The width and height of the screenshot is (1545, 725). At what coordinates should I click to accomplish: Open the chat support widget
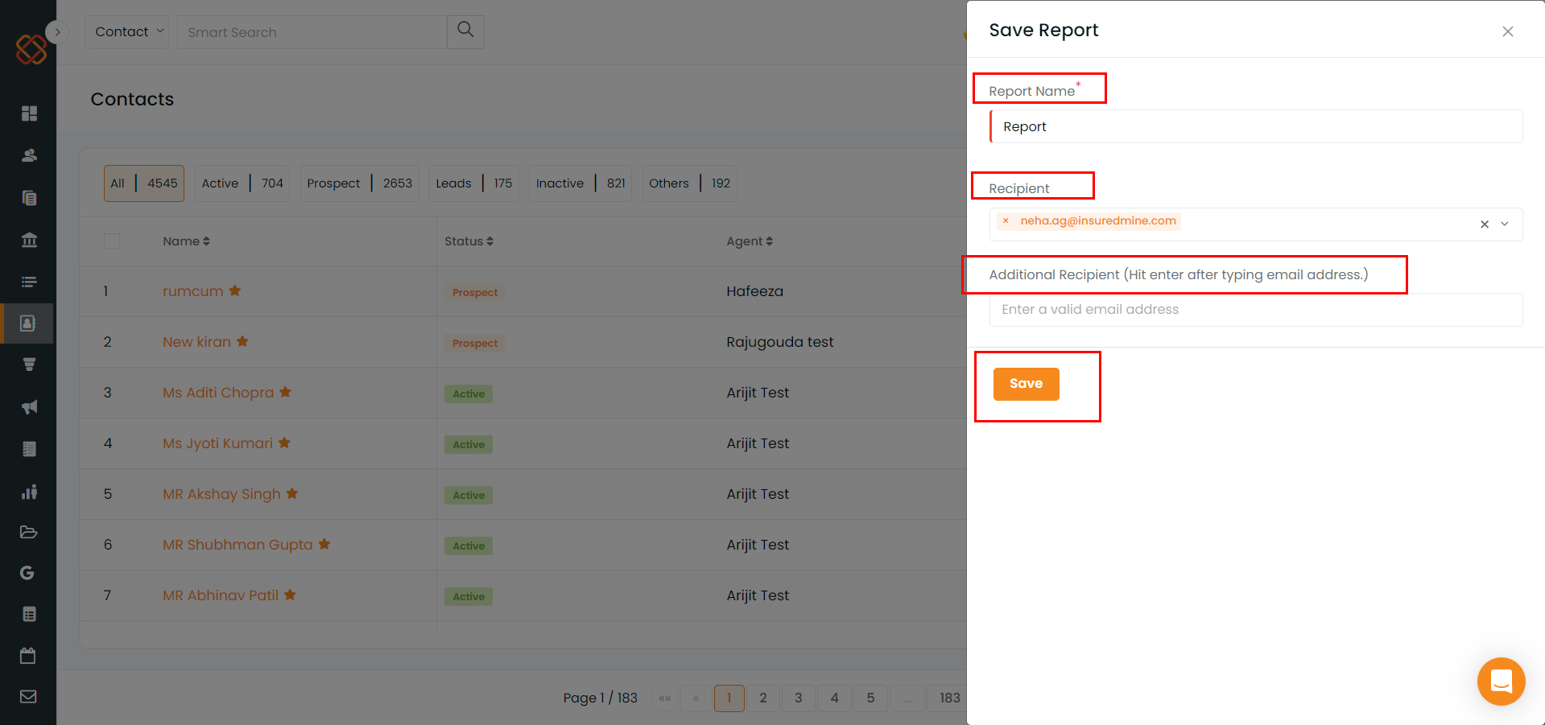click(x=1502, y=682)
